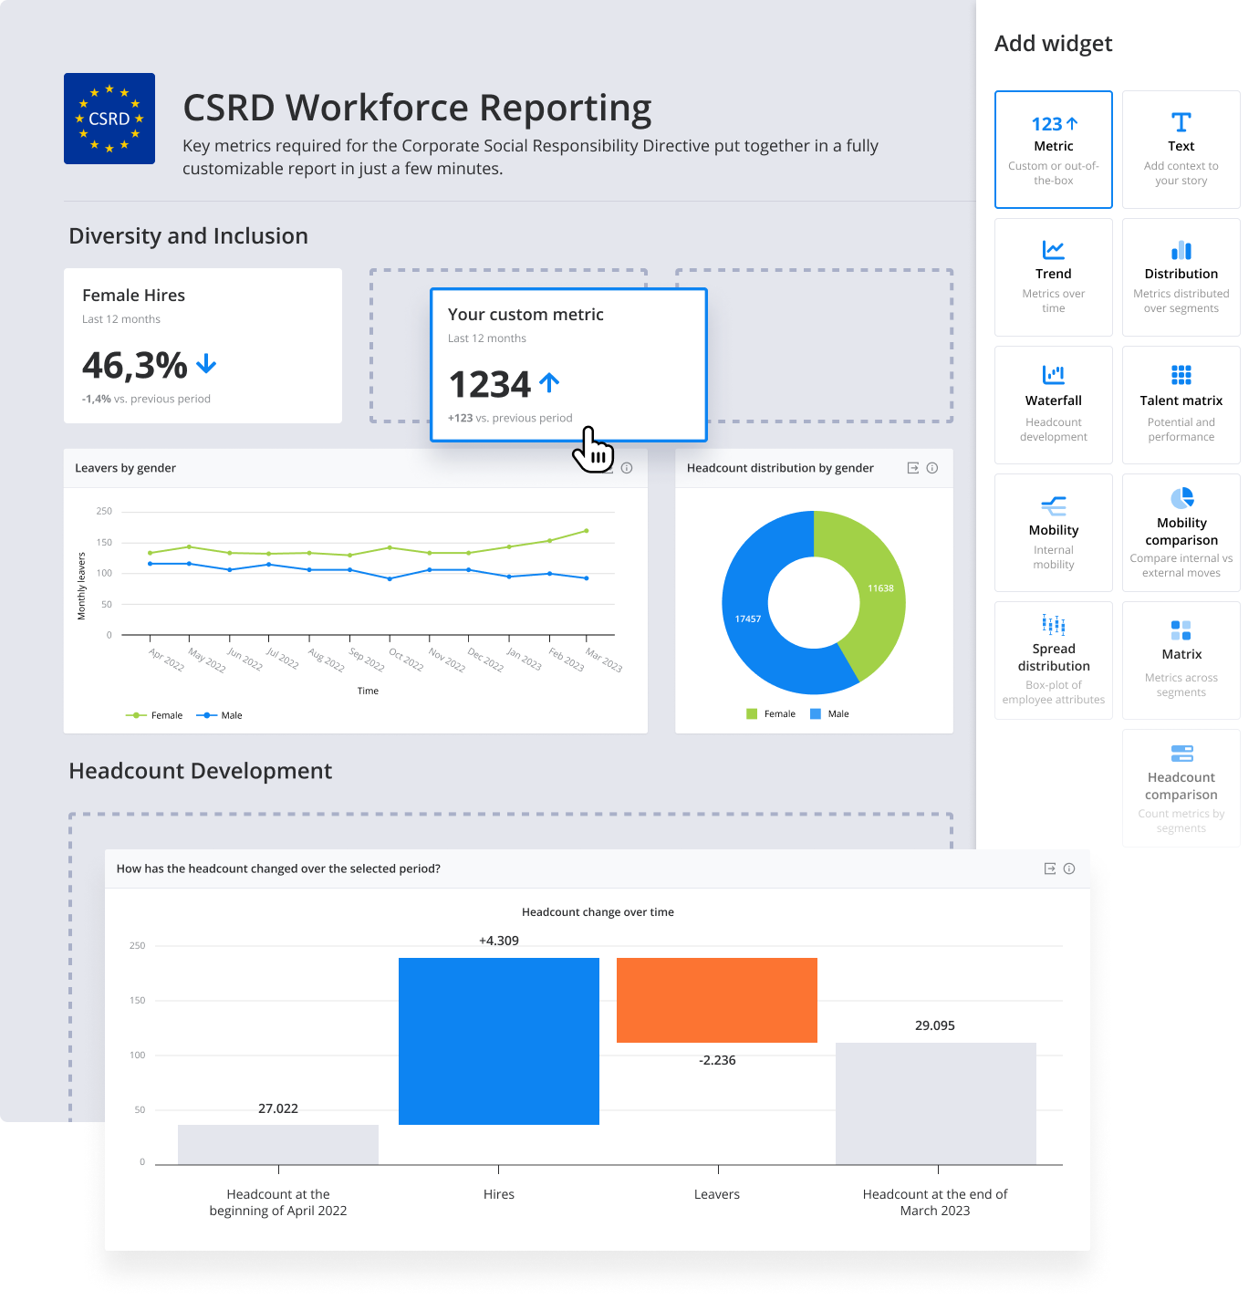Add the Talent matrix widget
Viewport: 1259px width, 1300px height.
pyautogui.click(x=1181, y=401)
